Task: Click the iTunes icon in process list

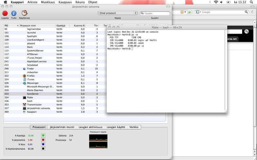Action: (x=24, y=79)
